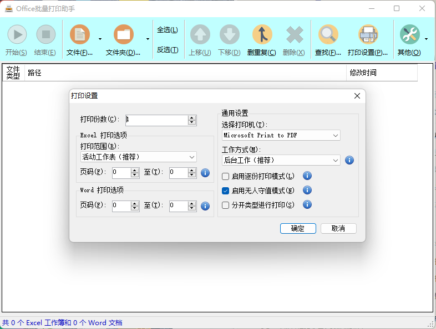Decrease Word 页码 start page value
Image resolution: width=436 pixels, height=329 pixels.
click(135, 208)
